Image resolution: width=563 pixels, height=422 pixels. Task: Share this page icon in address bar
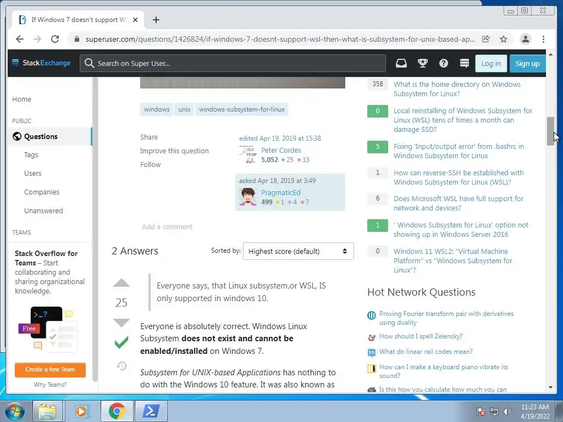(x=486, y=39)
